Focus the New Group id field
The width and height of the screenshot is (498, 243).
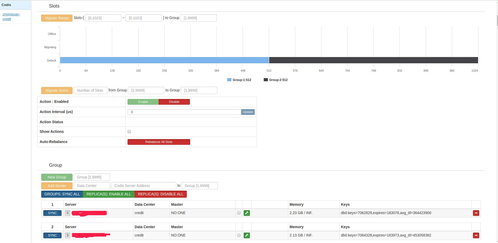coord(92,177)
